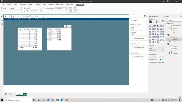Collapse the Sales table in Data pane
Screen dimensions: 182x102
[167, 44]
